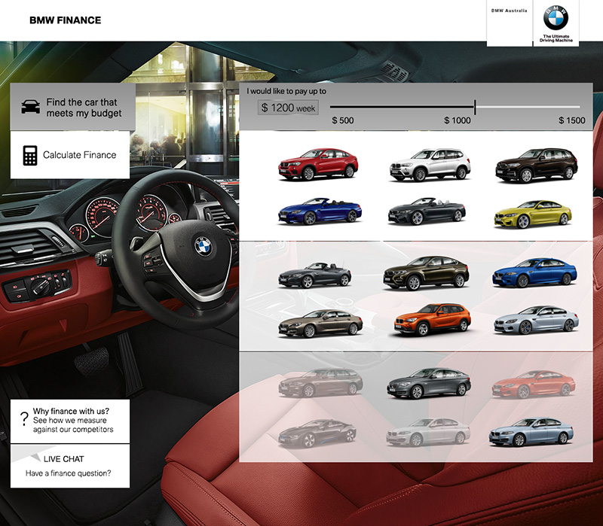Select the white X3 SUV
The width and height of the screenshot is (603, 526).
point(430,165)
